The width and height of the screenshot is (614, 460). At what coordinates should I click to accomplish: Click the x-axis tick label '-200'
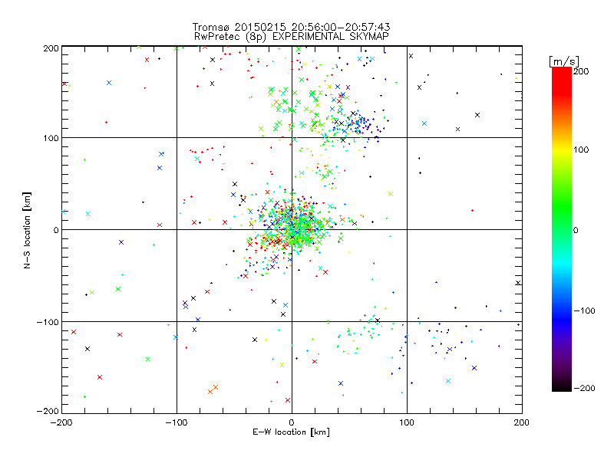[x=61, y=422]
